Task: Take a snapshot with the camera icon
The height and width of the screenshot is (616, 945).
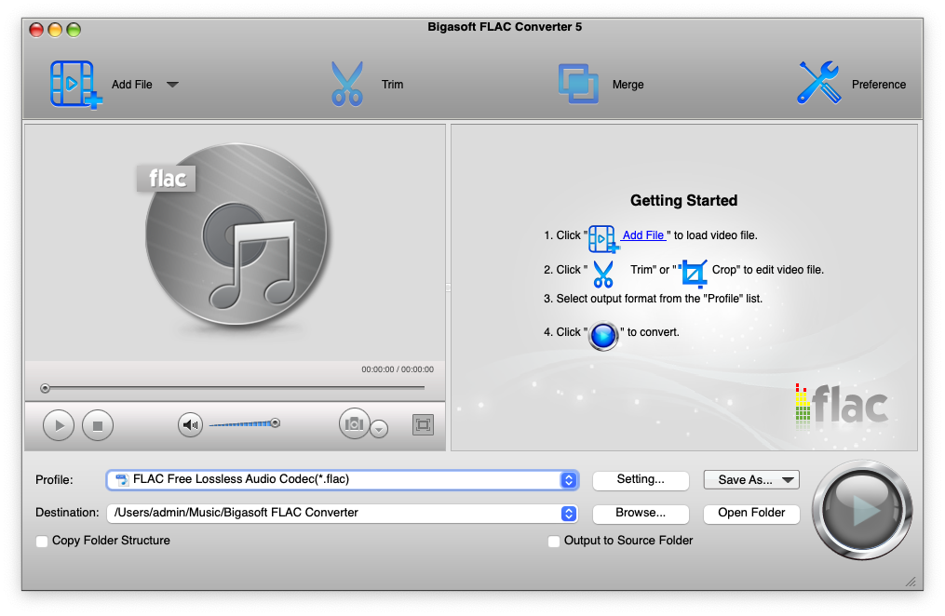Action: [x=355, y=424]
